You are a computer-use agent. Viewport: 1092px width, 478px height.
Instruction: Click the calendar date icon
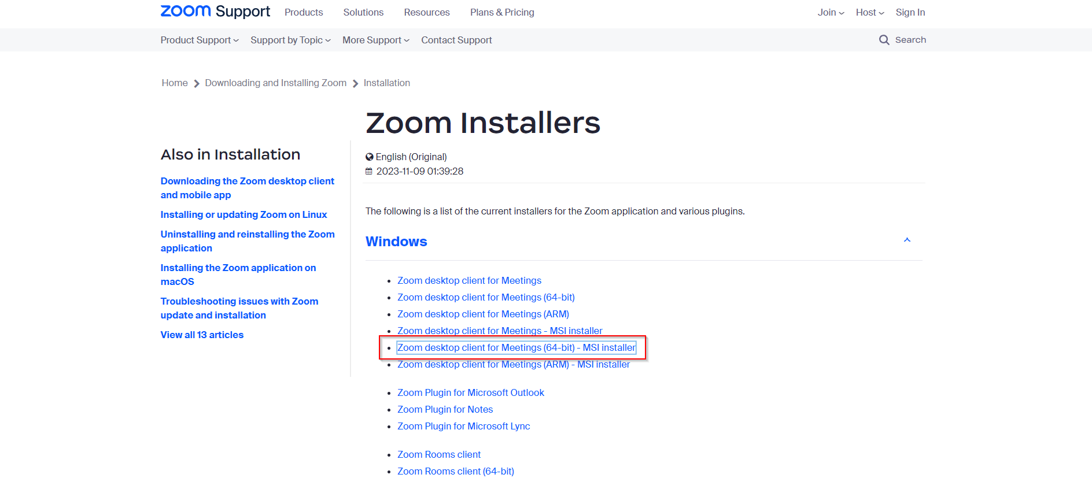(x=369, y=171)
